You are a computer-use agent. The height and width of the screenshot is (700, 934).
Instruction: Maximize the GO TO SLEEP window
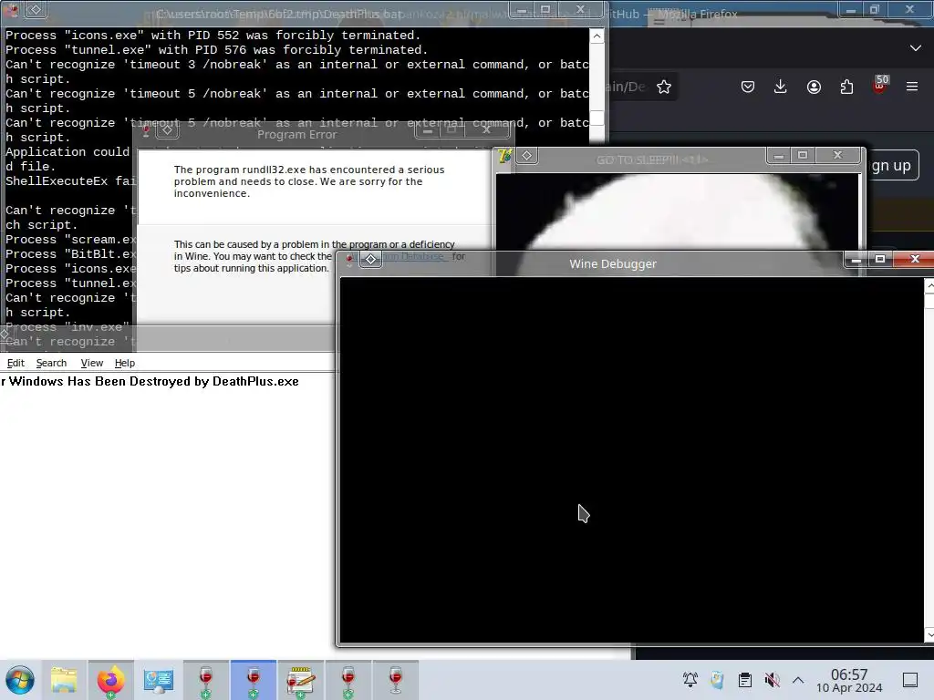point(803,155)
